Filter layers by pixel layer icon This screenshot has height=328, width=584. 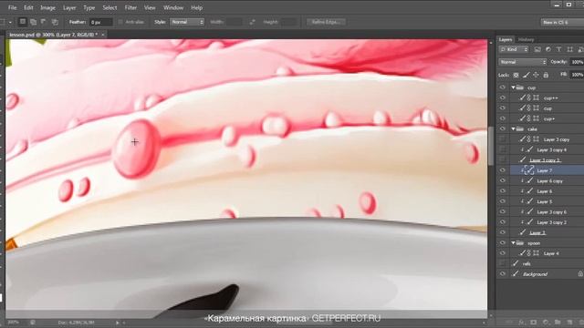pos(537,49)
